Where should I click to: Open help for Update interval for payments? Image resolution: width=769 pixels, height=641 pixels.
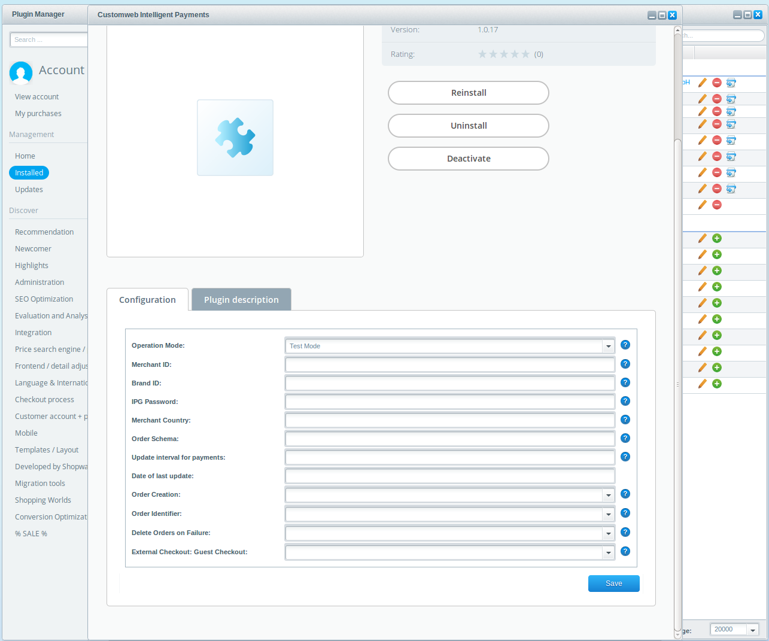tap(625, 457)
